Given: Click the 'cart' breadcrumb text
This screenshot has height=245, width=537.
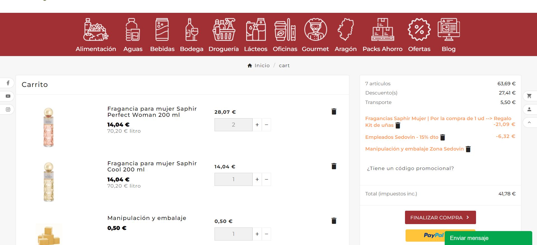Looking at the screenshot, I should click(x=284, y=66).
